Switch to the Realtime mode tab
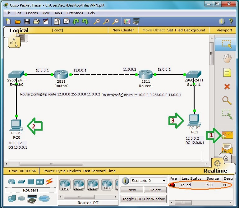 [215, 171]
